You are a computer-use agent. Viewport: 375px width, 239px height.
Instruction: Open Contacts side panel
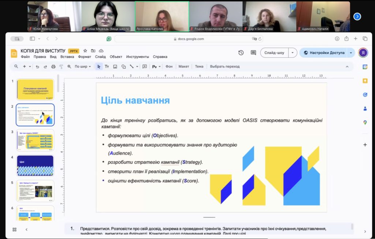pos(365,109)
